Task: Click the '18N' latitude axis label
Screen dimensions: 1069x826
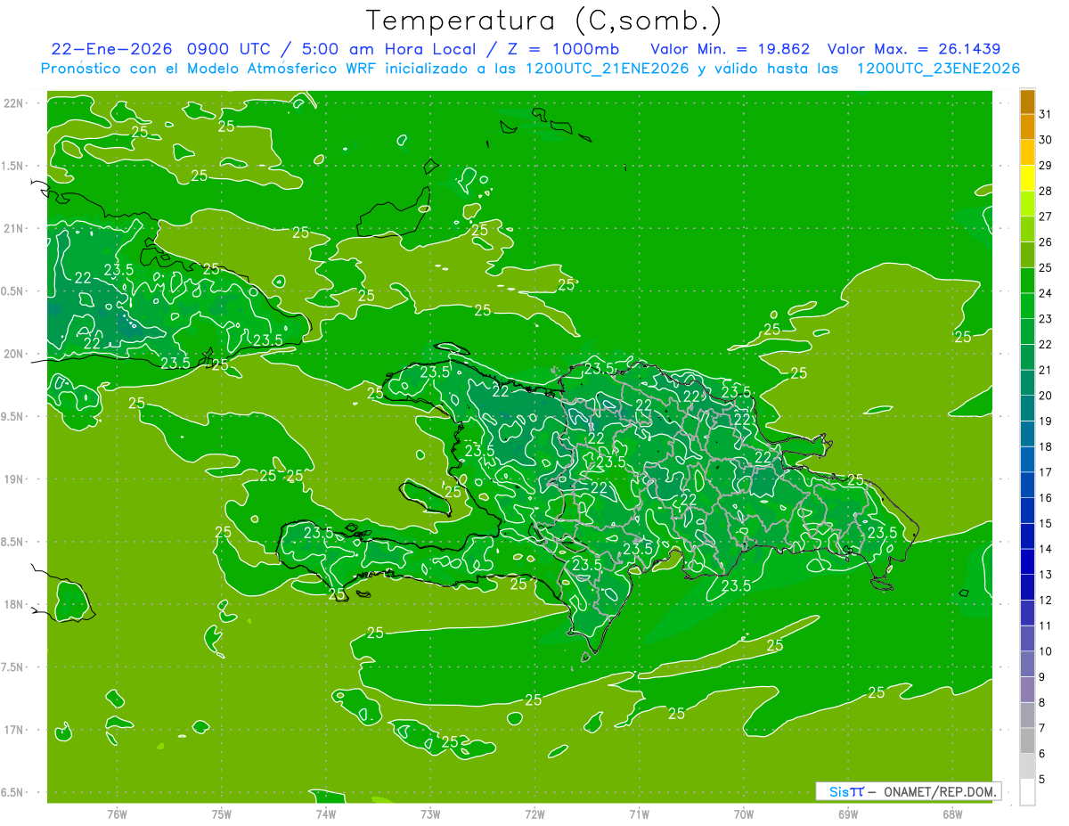Action: (x=14, y=604)
